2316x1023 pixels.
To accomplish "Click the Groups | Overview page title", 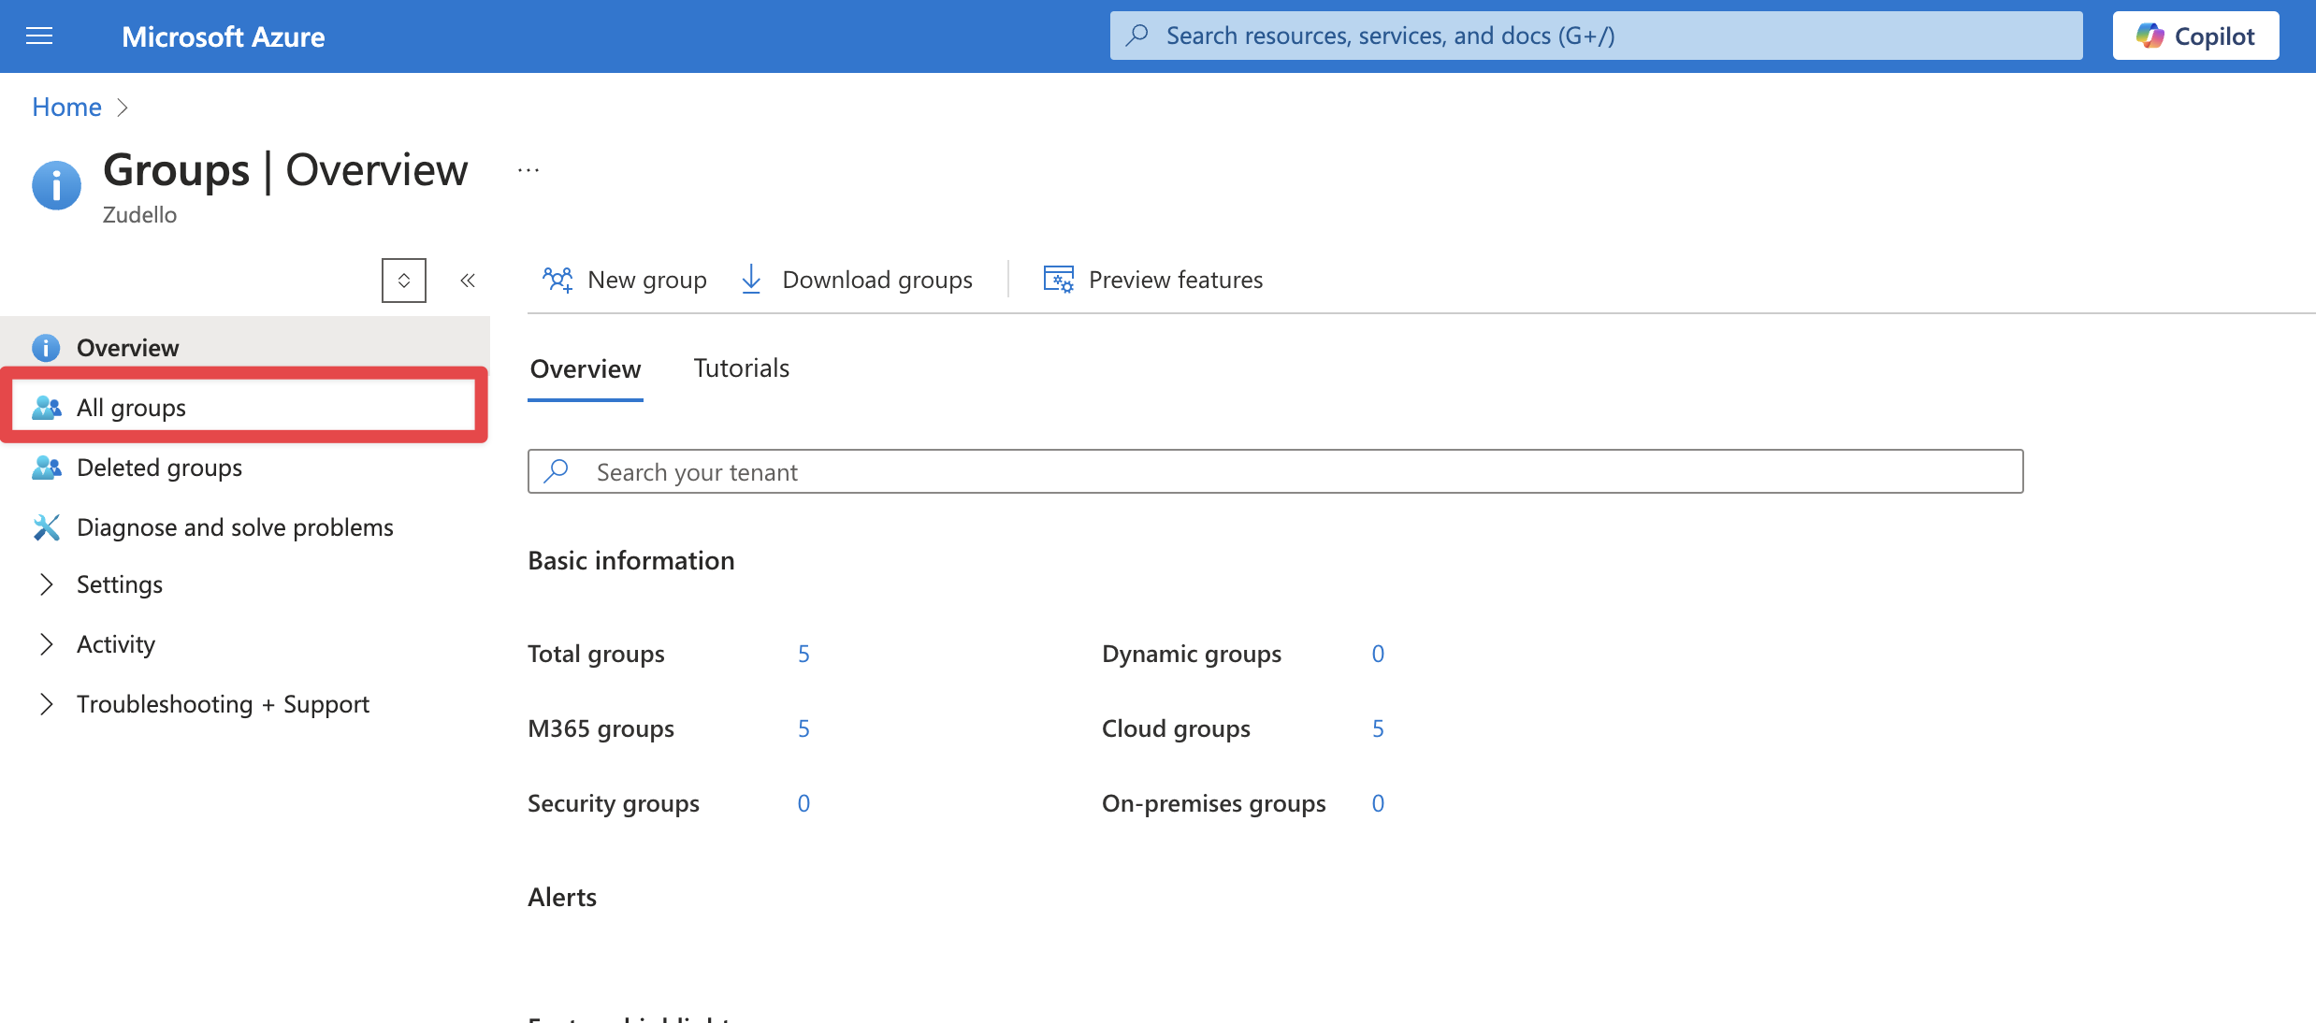I will tap(285, 170).
